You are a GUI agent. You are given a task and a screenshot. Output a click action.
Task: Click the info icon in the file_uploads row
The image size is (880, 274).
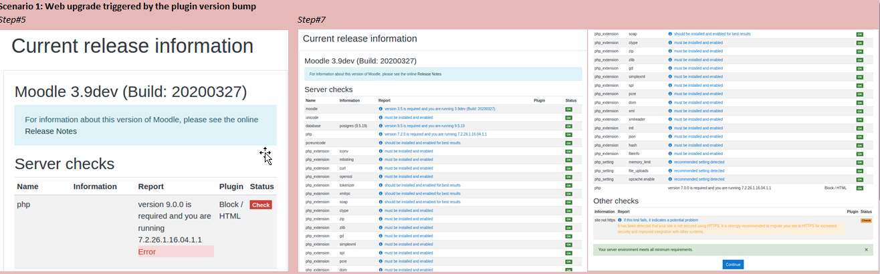click(670, 171)
